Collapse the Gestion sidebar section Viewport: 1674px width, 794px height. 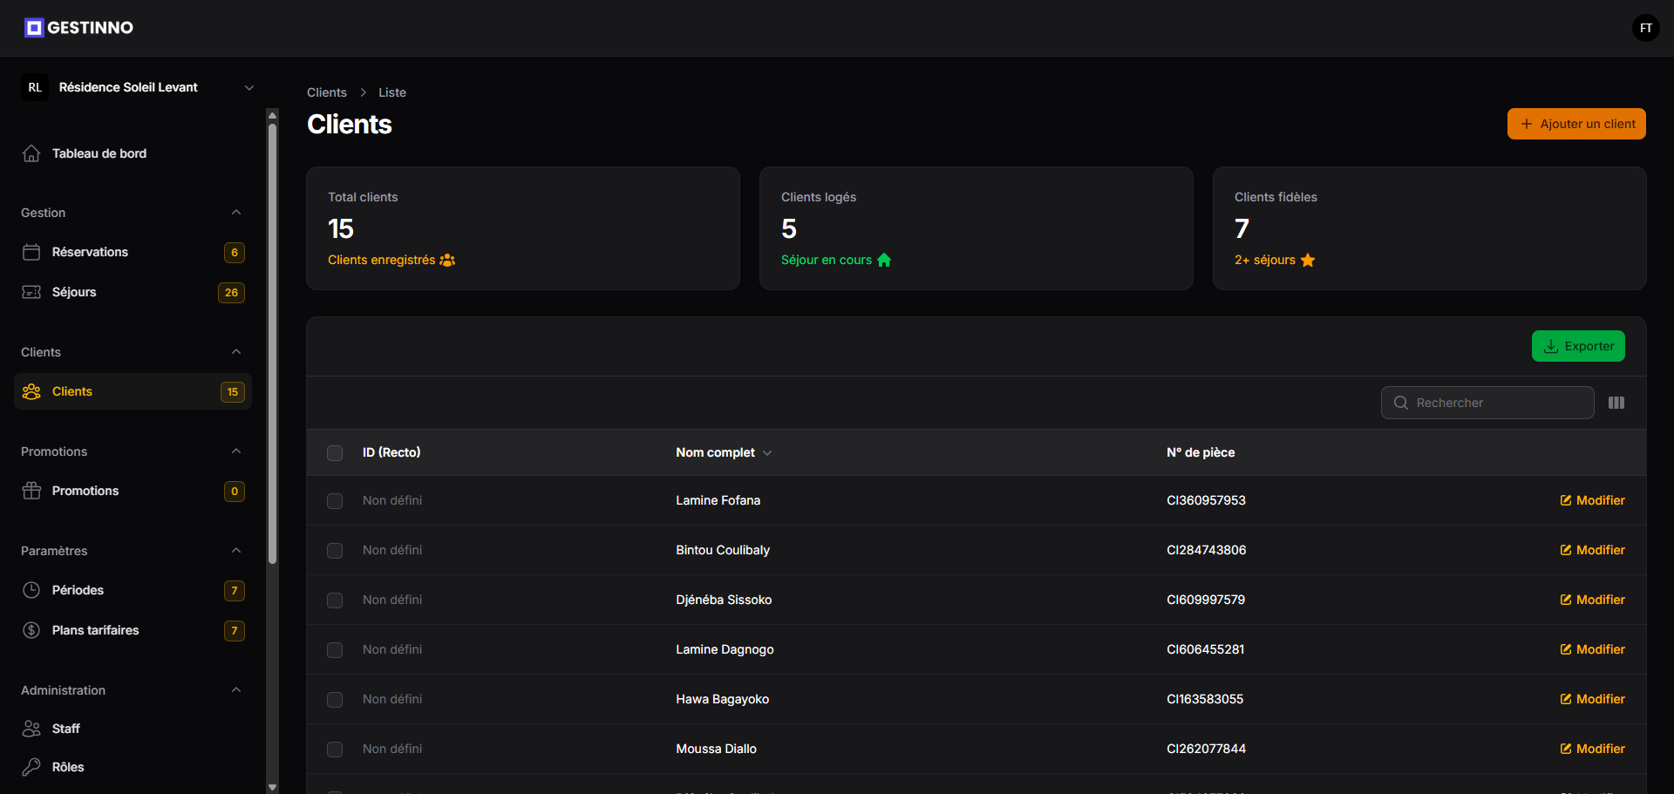[236, 213]
